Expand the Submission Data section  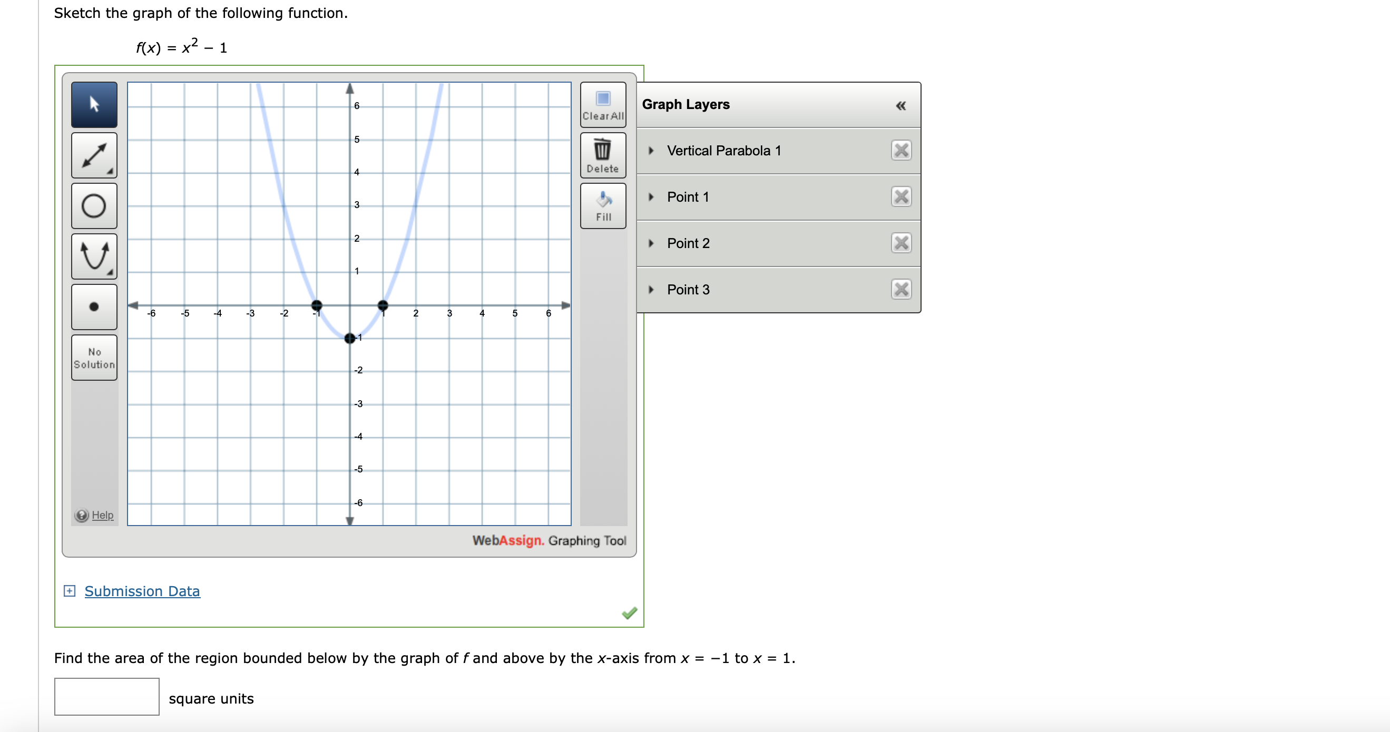pos(70,591)
